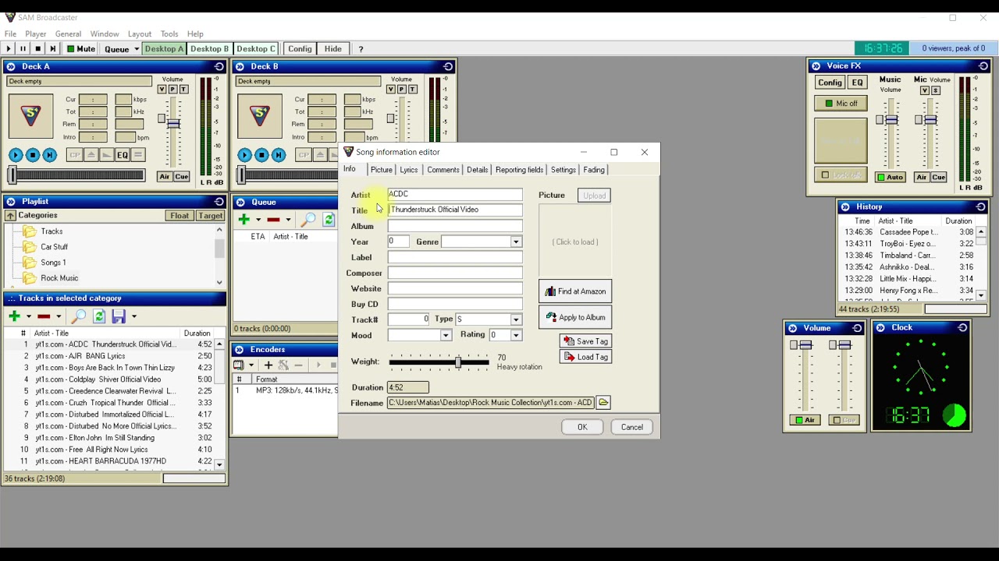The image size is (999, 561).
Task: Play Deck A with blue play button
Action: [x=15, y=155]
